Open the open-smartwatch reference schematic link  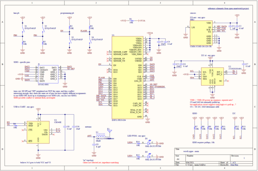[x=228, y=9]
